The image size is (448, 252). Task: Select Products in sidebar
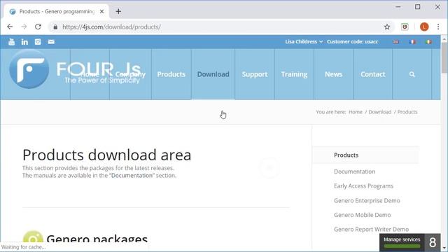coord(346,155)
